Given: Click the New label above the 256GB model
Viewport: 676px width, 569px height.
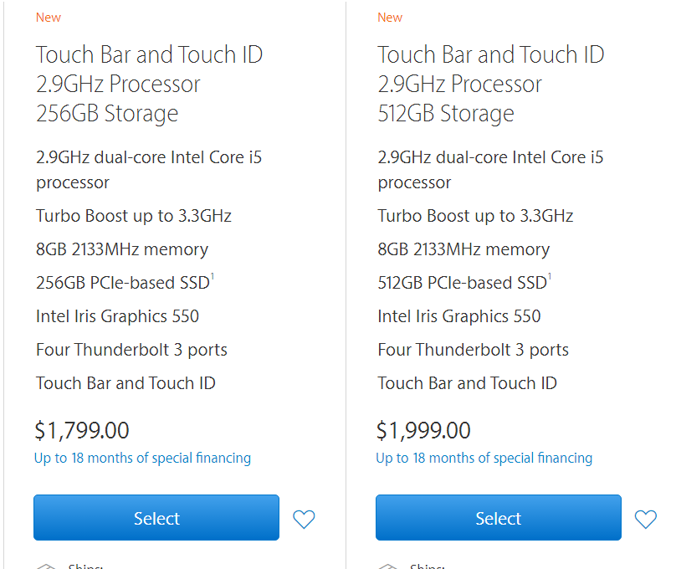Looking at the screenshot, I should tap(49, 17).
